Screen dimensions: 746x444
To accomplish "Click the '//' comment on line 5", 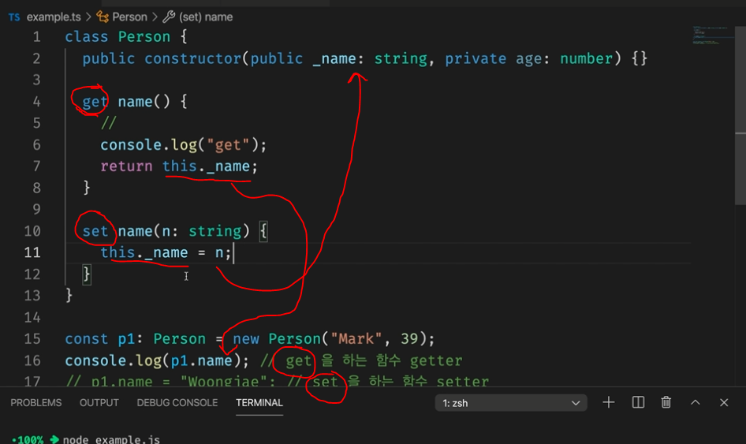I will pos(109,123).
